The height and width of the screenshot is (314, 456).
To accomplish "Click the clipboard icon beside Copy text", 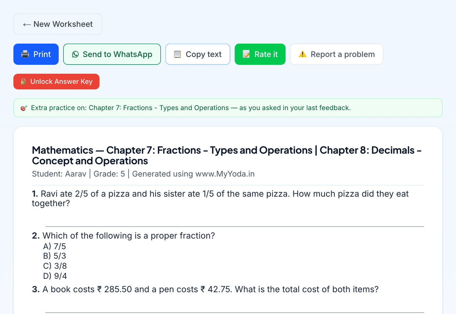I will (177, 54).
